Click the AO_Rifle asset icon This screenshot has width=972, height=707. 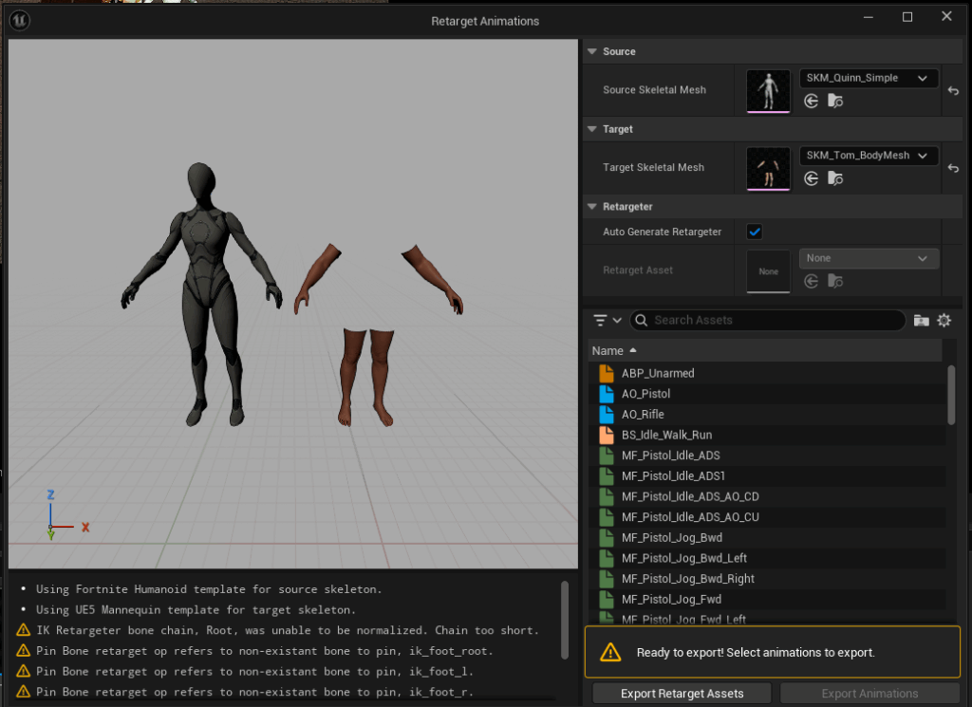click(607, 414)
